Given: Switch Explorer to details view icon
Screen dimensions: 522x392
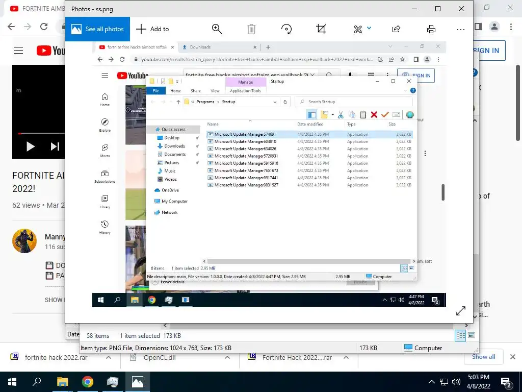Looking at the screenshot, I should coord(460,336).
